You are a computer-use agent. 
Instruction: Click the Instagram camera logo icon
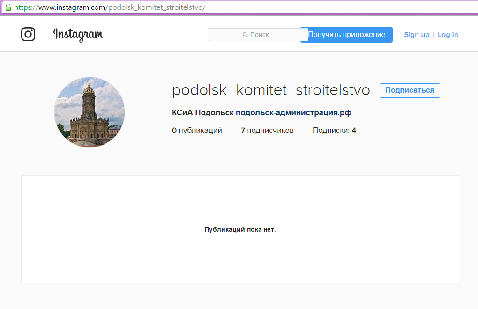(x=28, y=34)
